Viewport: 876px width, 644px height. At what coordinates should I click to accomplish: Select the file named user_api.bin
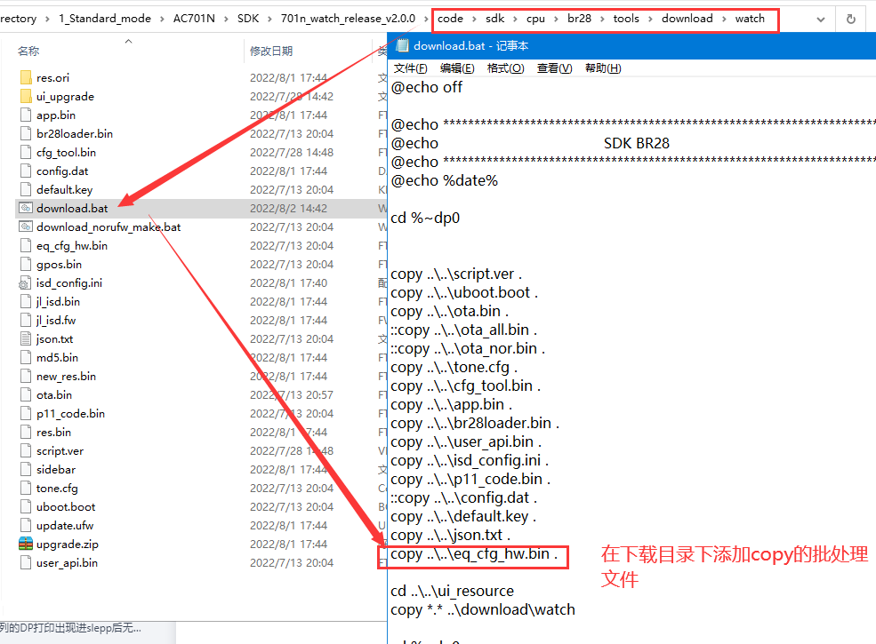coord(67,562)
